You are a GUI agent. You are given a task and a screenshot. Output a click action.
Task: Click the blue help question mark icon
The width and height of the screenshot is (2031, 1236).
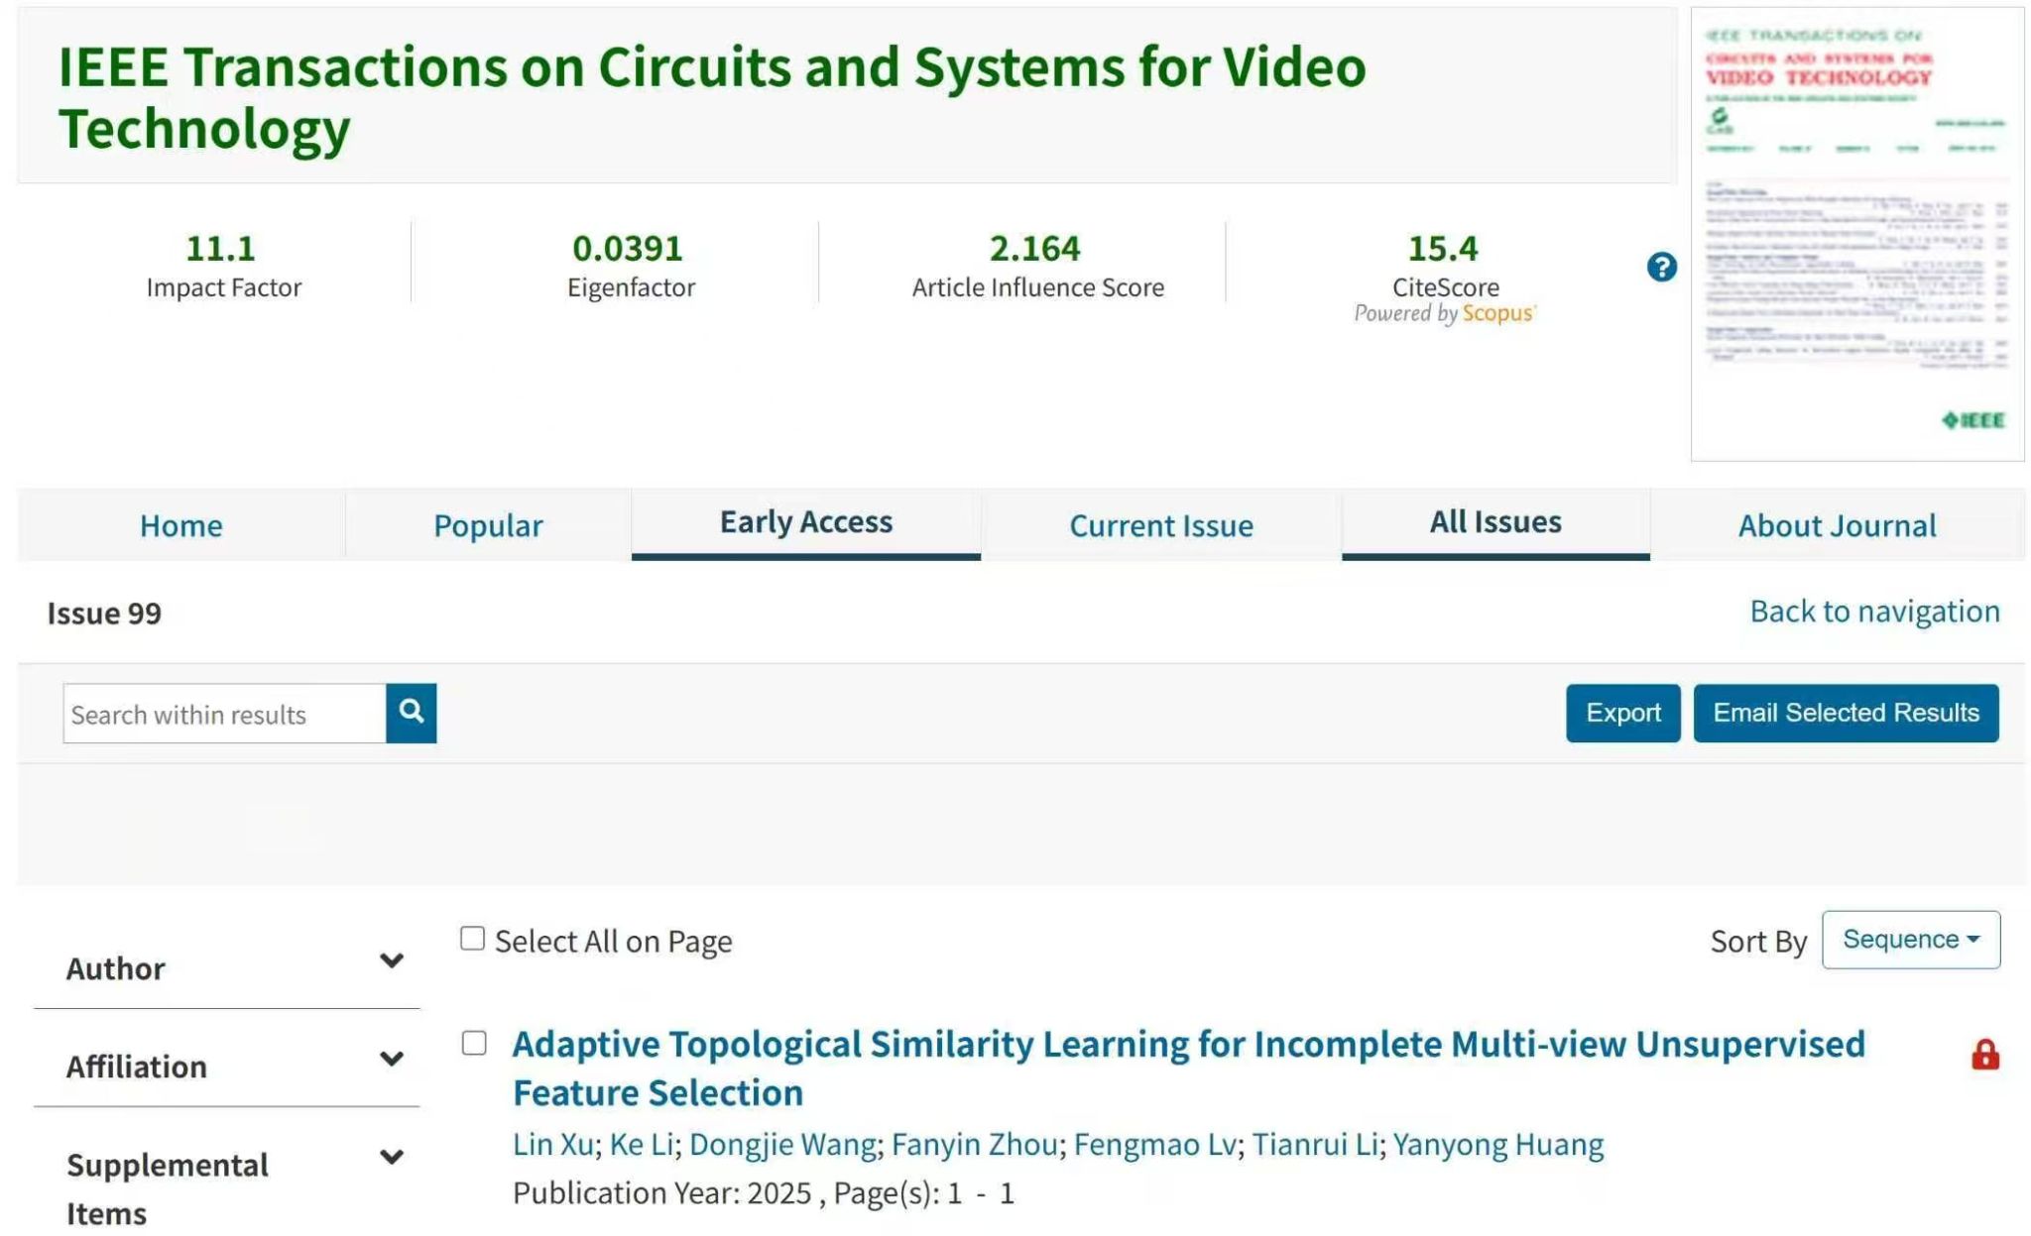[x=1661, y=267]
